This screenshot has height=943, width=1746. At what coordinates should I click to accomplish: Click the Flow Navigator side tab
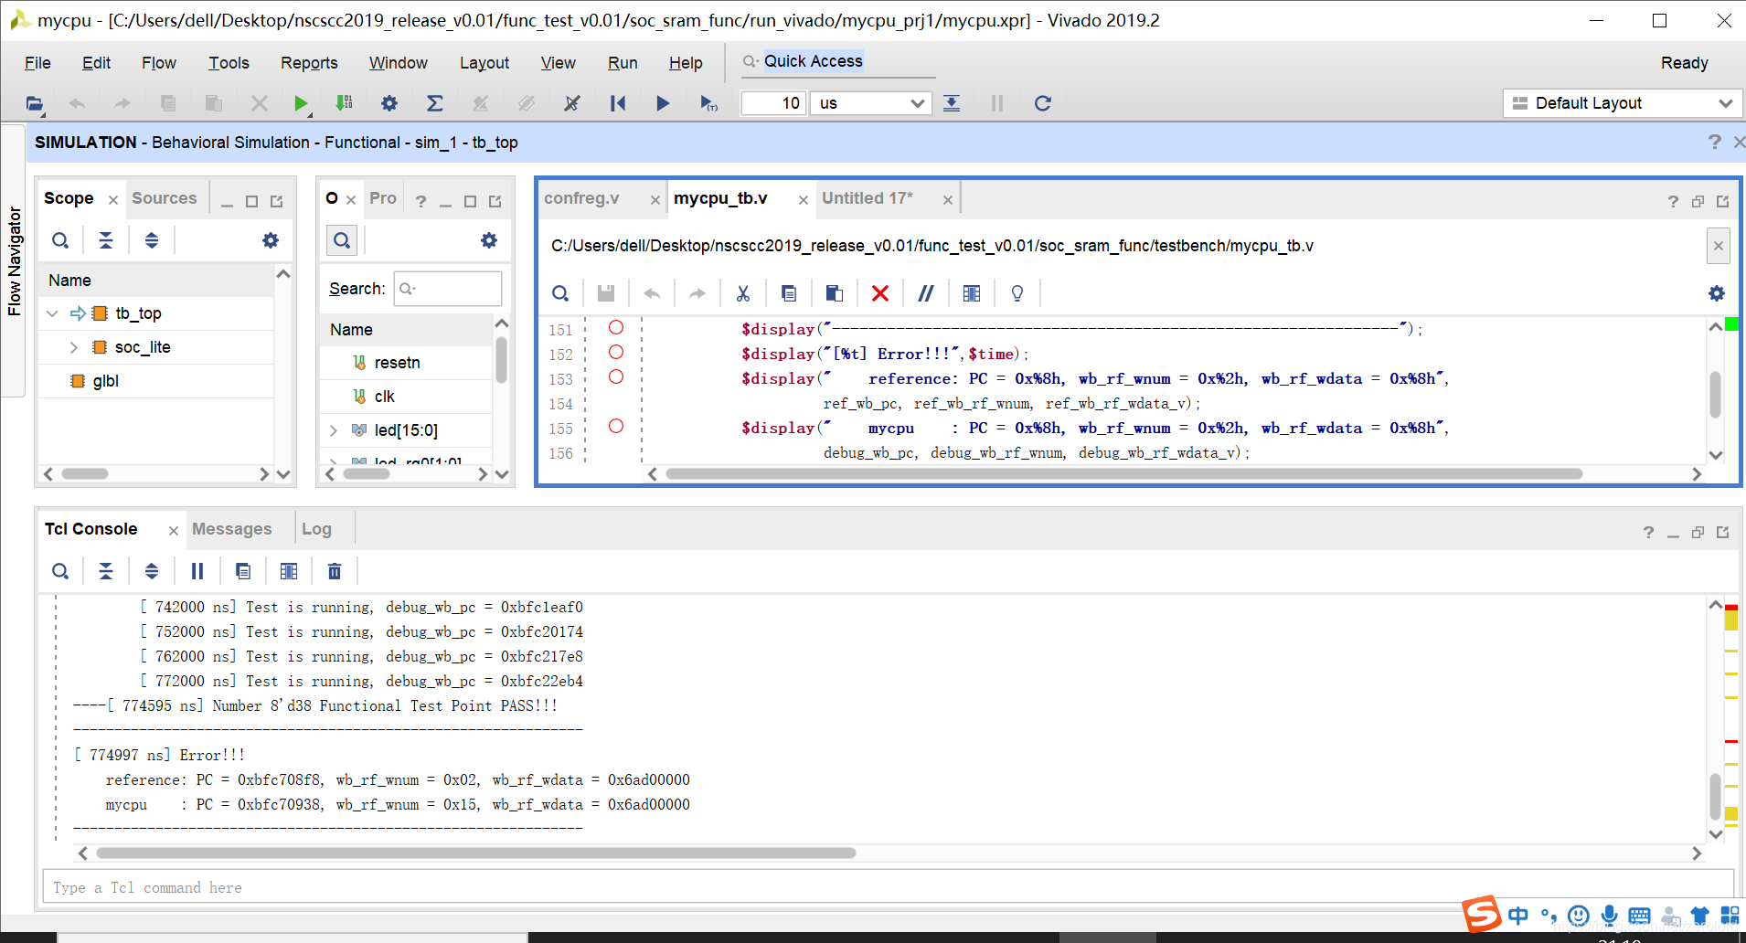click(x=14, y=261)
